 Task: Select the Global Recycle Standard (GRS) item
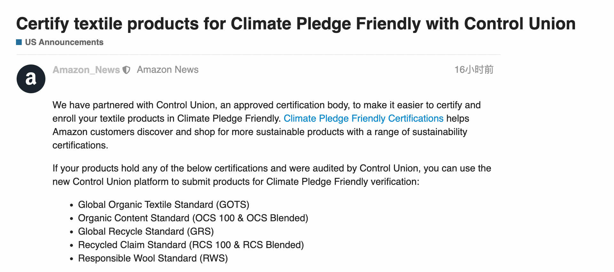[146, 231]
